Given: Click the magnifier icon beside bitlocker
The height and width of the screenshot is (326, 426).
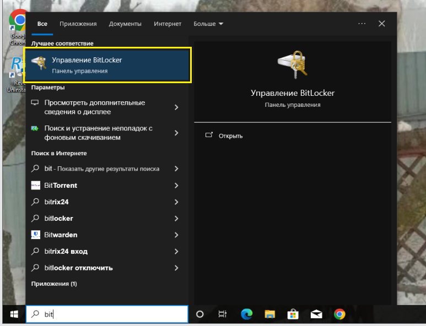Looking at the screenshot, I should pos(35,218).
